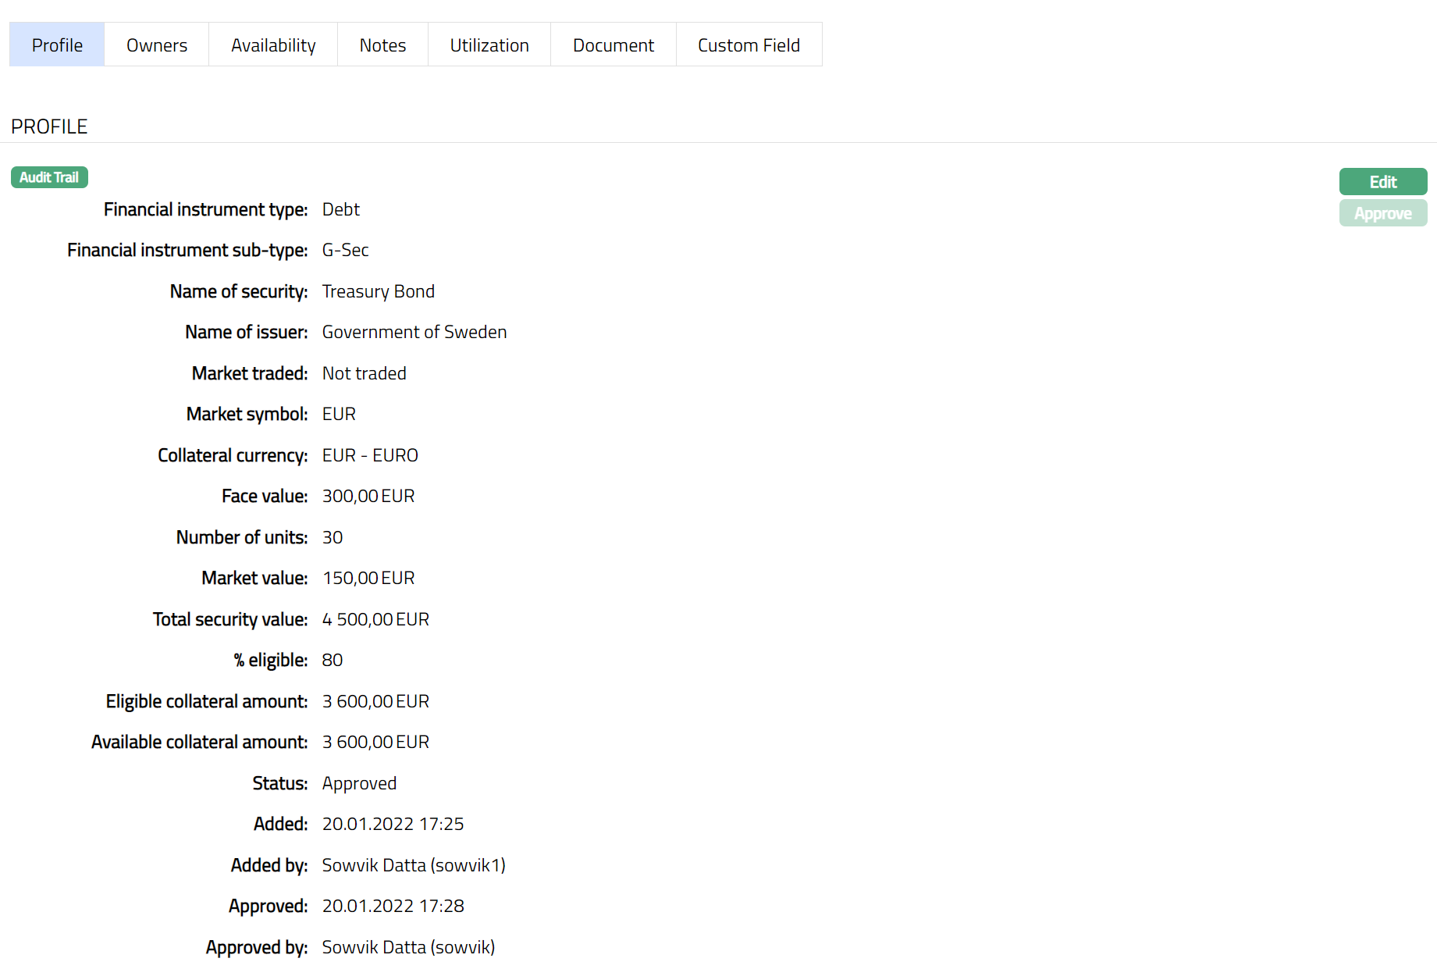Click the Sowvik Datta (sowvik1) added-by name
Screen dimensions: 1437x969
coord(414,865)
